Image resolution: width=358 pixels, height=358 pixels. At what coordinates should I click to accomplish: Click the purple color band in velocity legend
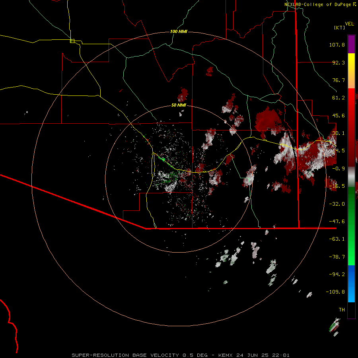[351, 44]
